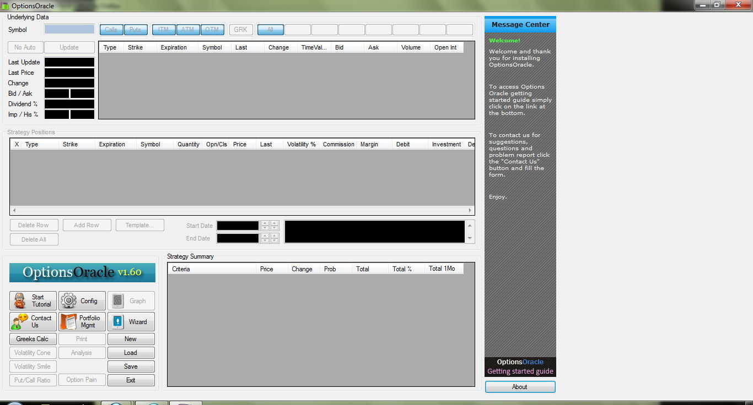This screenshot has height=405, width=753.
Task: Click the End Date down stepper arrow
Action: (265, 240)
